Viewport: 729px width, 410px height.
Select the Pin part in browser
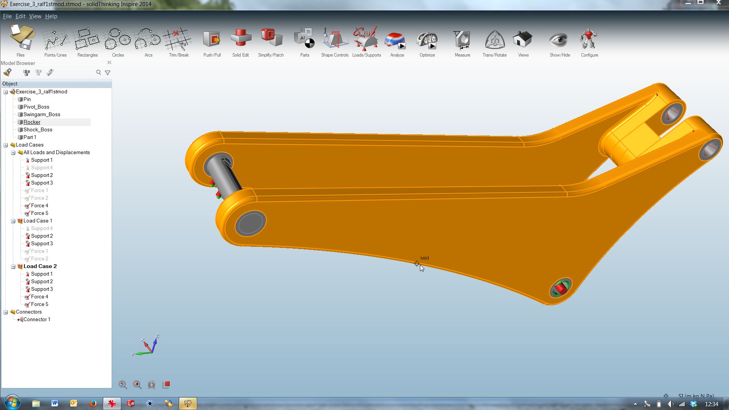point(27,99)
